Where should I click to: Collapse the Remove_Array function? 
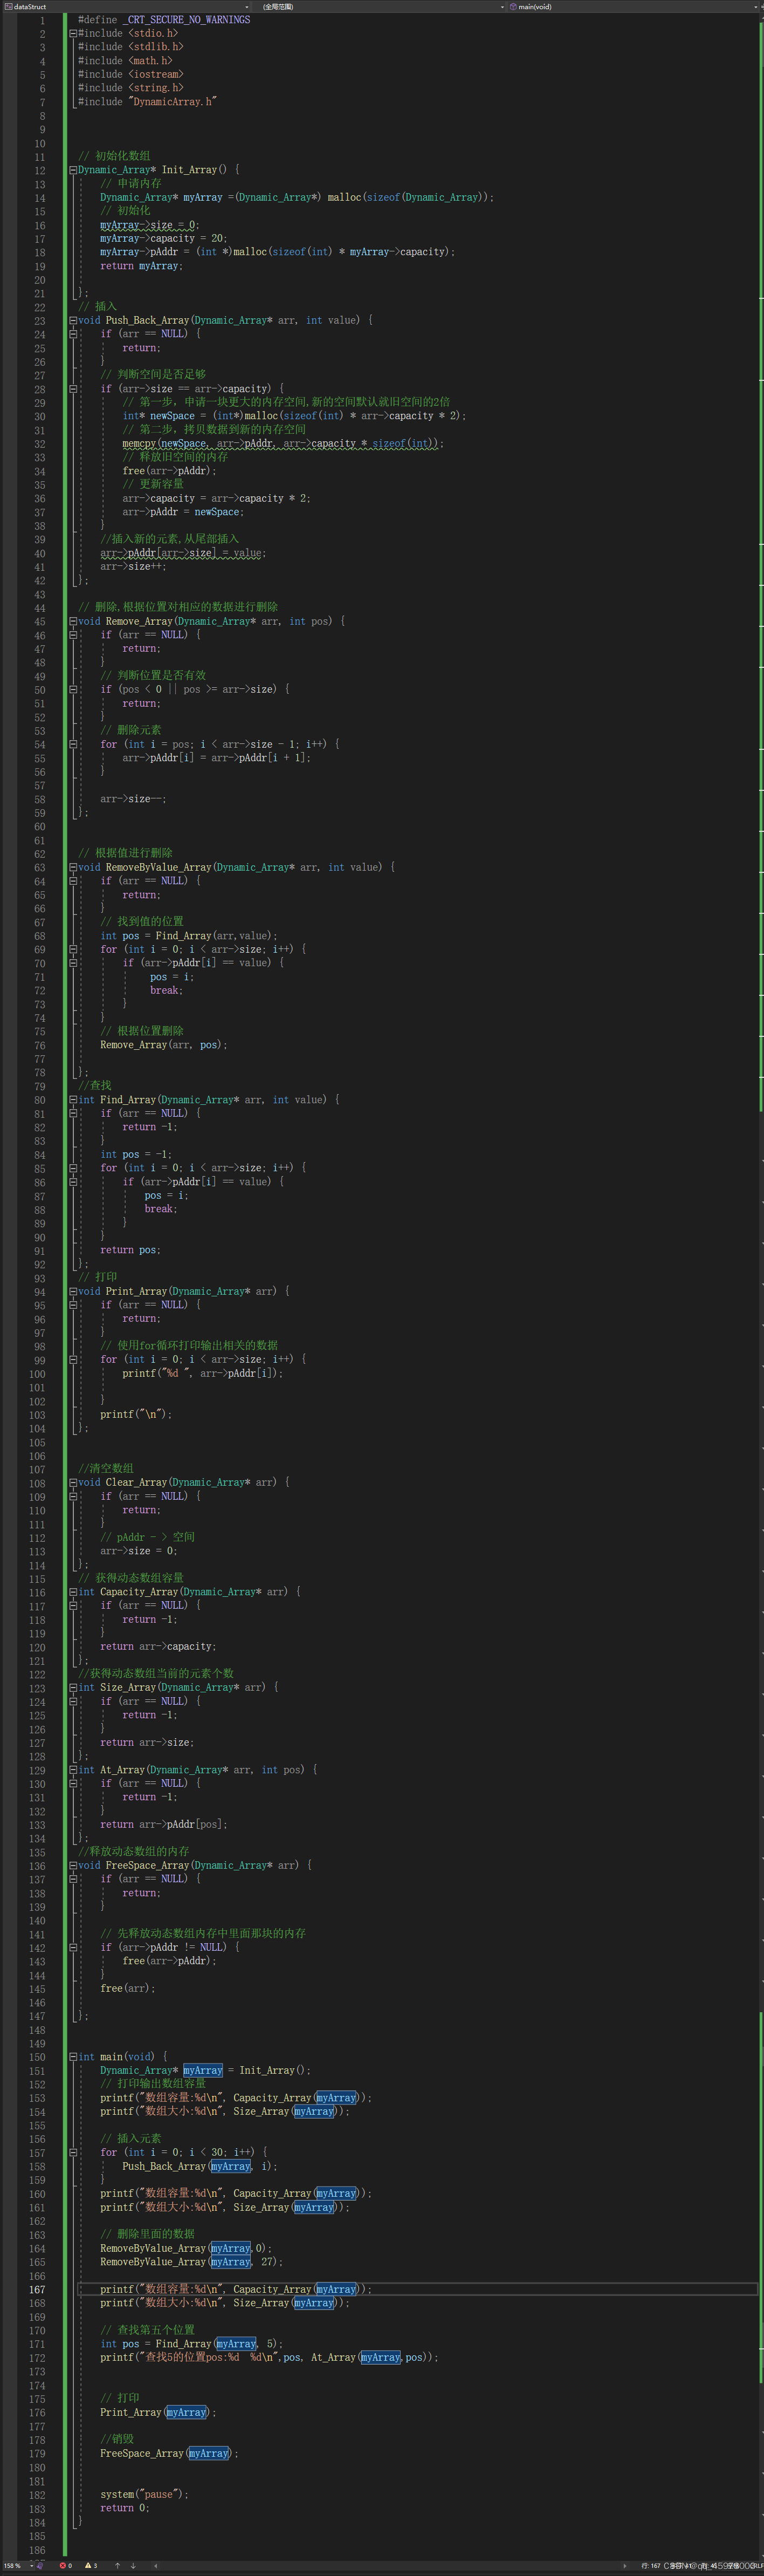click(x=73, y=621)
